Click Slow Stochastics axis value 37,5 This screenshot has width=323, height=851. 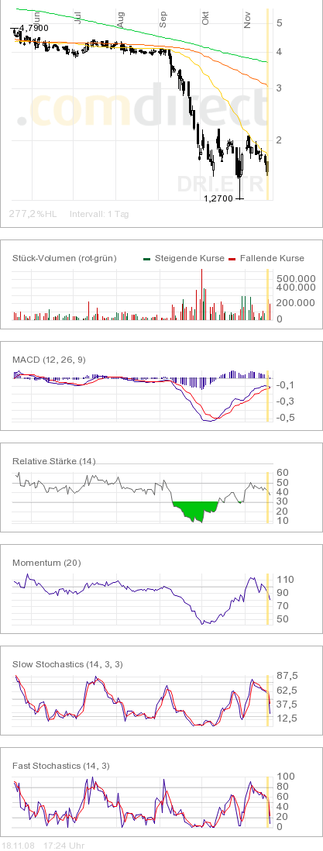coord(287,705)
